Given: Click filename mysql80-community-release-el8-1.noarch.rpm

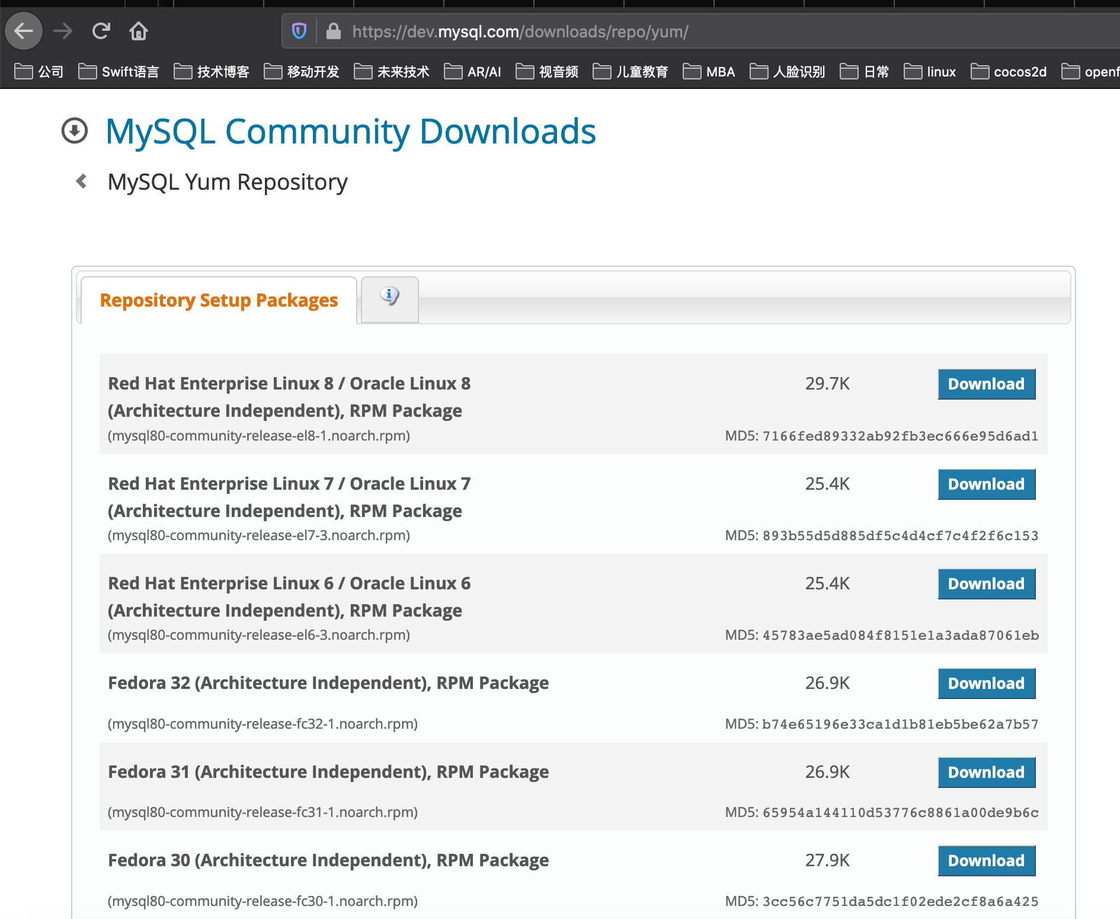Looking at the screenshot, I should pyautogui.click(x=259, y=436).
